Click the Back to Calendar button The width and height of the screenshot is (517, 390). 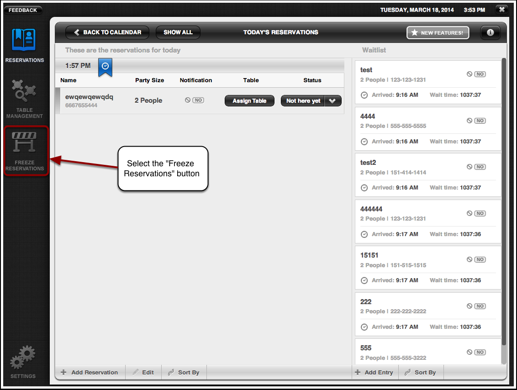point(107,32)
